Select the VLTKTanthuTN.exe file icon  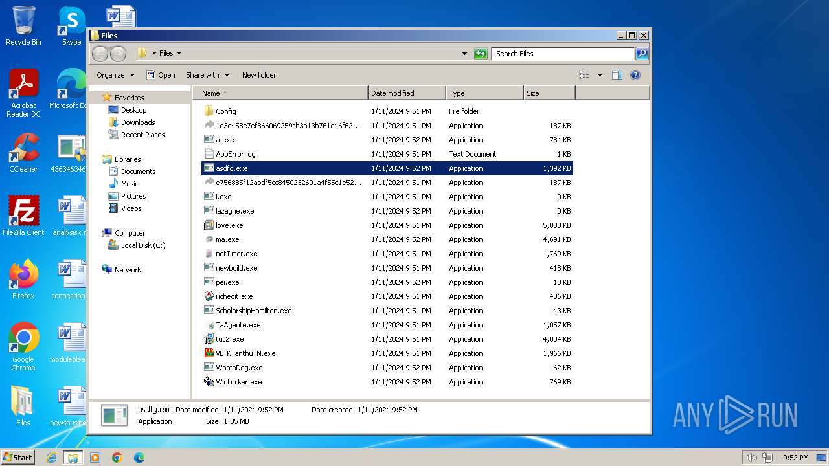[x=209, y=353]
